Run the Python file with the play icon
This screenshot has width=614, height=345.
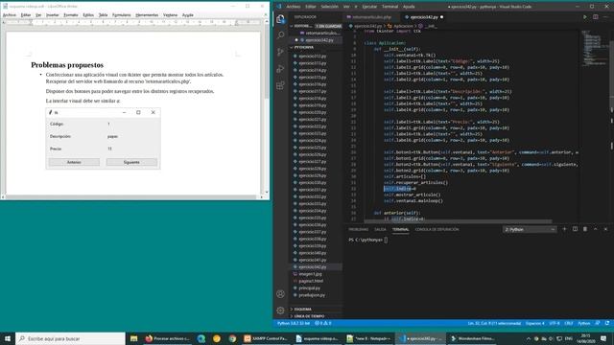click(585, 17)
